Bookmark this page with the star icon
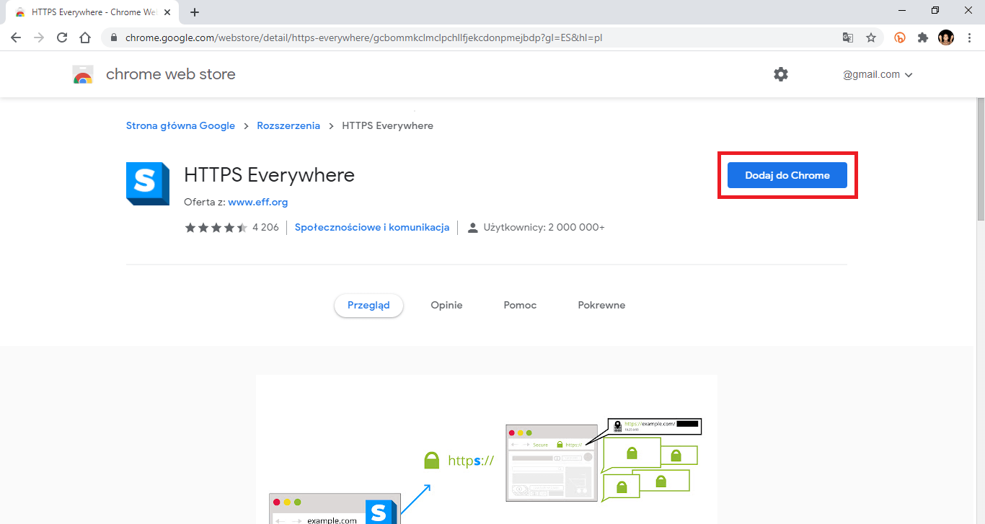985x524 pixels. (x=871, y=37)
